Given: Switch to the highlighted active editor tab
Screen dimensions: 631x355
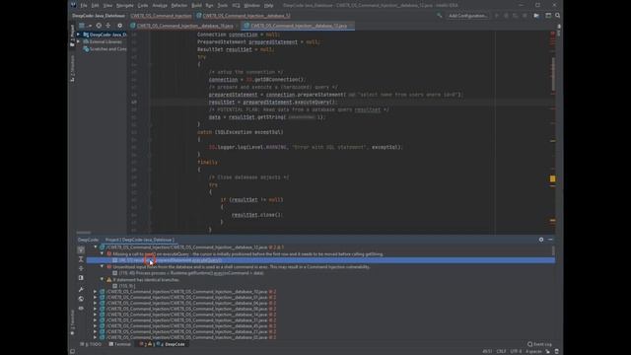Looking at the screenshot, I should tap(299, 26).
